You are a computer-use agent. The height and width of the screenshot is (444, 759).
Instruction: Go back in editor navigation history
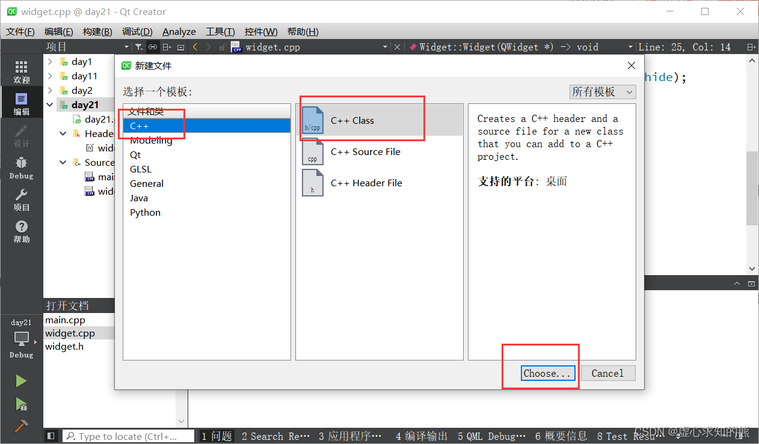click(195, 47)
